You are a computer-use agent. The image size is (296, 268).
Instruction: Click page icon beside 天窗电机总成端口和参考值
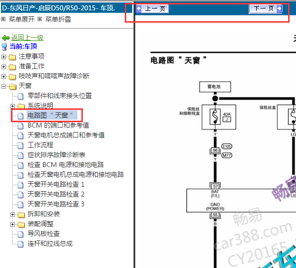(21, 135)
